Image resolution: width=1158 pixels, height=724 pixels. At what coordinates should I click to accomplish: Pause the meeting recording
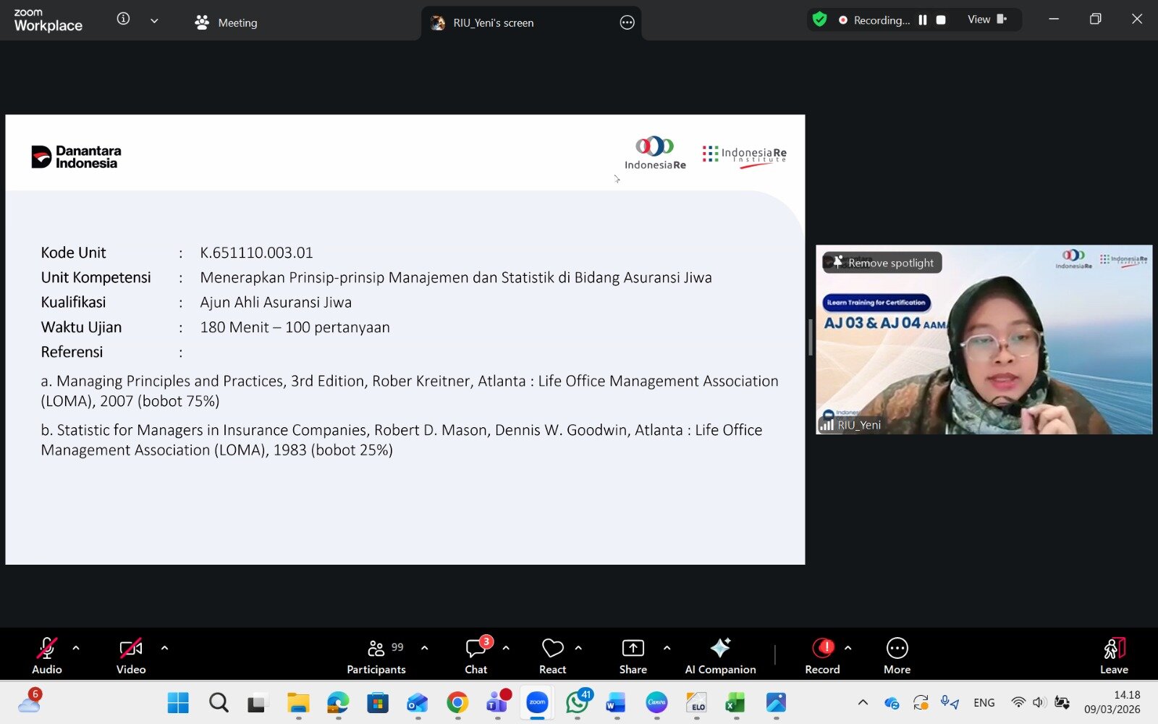(x=923, y=20)
